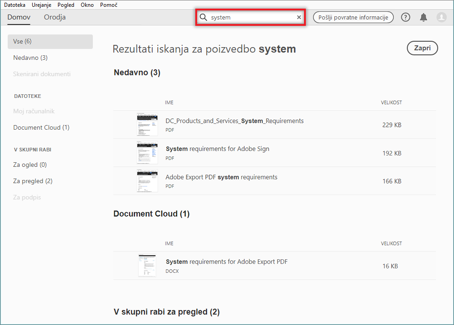
Task: Open "System requirements for Adobe Export PDF" file name
Action: click(227, 262)
